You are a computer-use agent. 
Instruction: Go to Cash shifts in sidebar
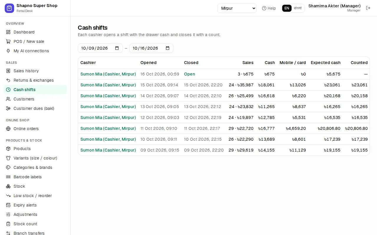tap(35, 90)
